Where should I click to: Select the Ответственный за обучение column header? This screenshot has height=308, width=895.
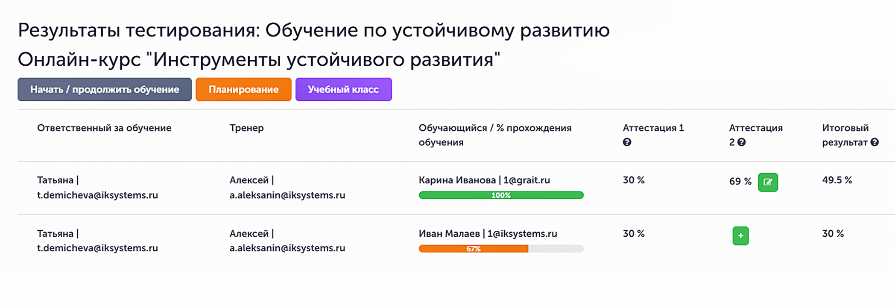(104, 128)
